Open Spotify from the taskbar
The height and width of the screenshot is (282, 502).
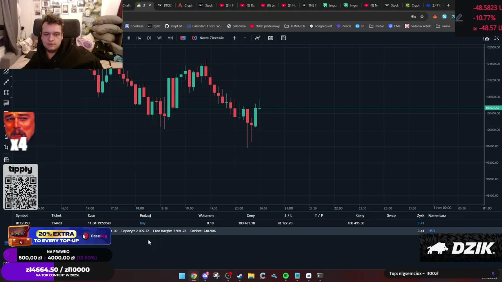(x=286, y=276)
